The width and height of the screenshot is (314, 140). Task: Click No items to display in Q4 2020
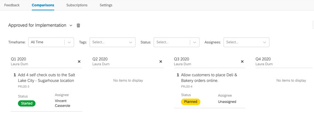(291, 81)
